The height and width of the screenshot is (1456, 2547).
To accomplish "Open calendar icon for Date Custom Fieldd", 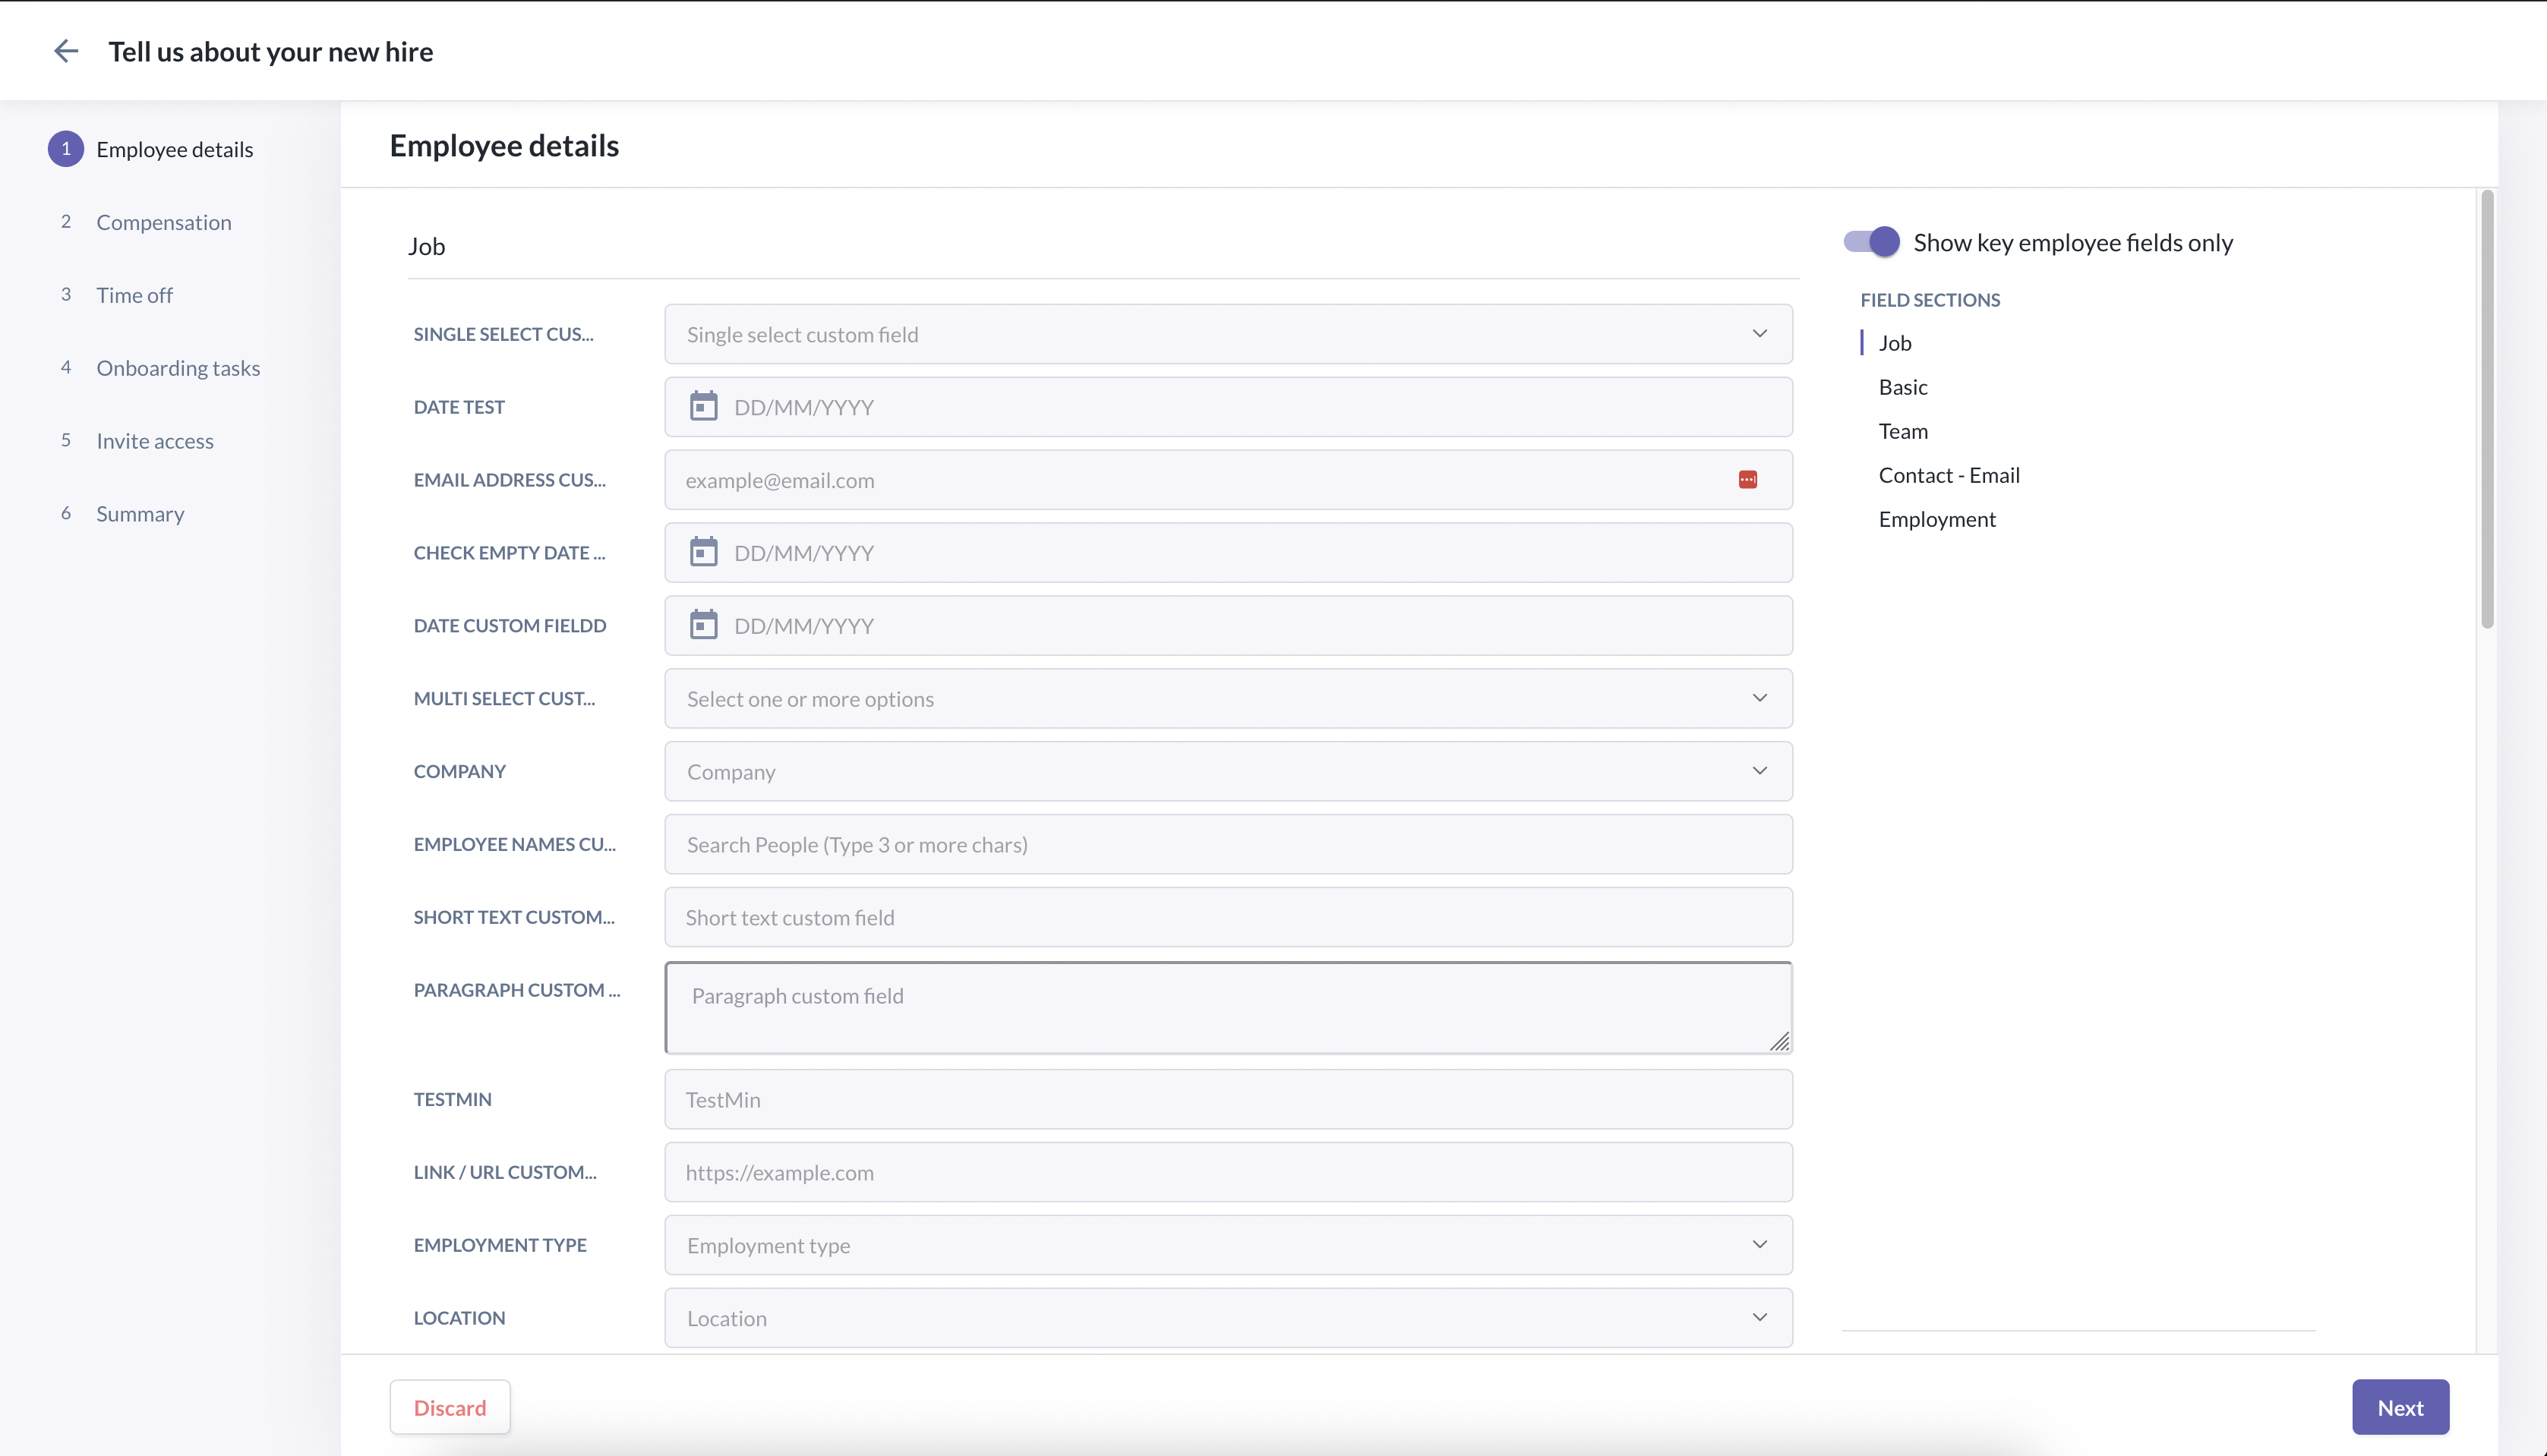I will coord(703,625).
